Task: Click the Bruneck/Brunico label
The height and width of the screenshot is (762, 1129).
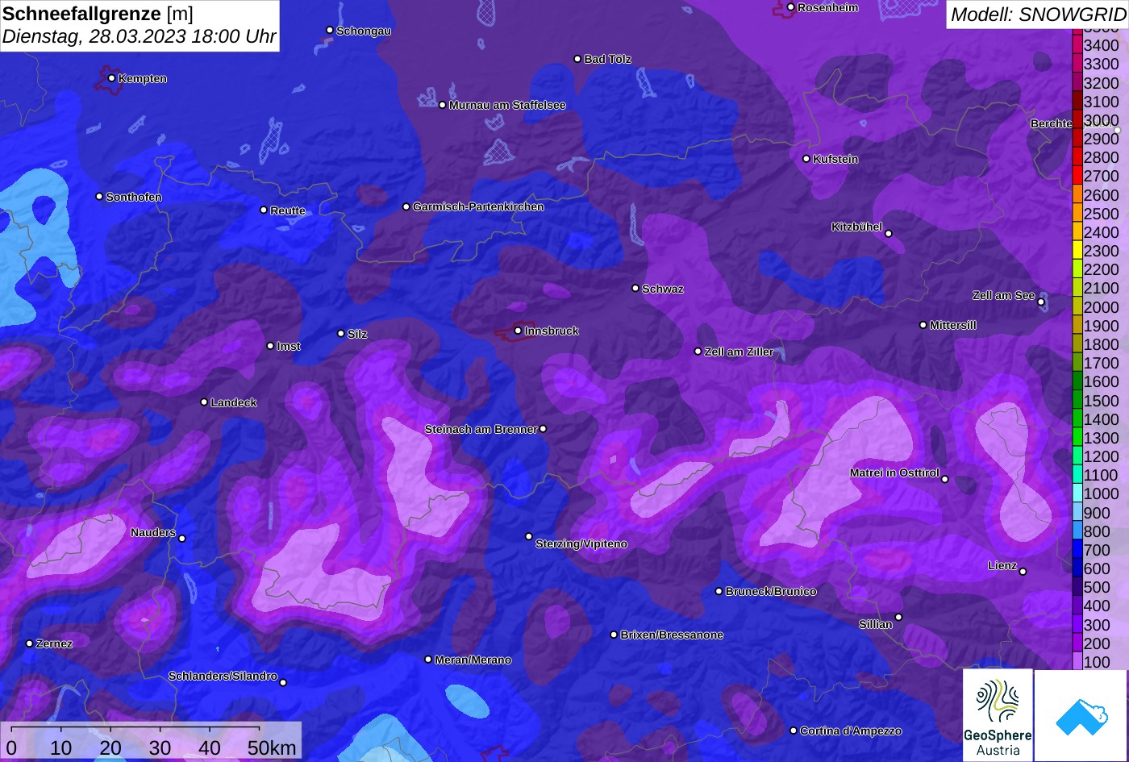Action: [x=771, y=591]
